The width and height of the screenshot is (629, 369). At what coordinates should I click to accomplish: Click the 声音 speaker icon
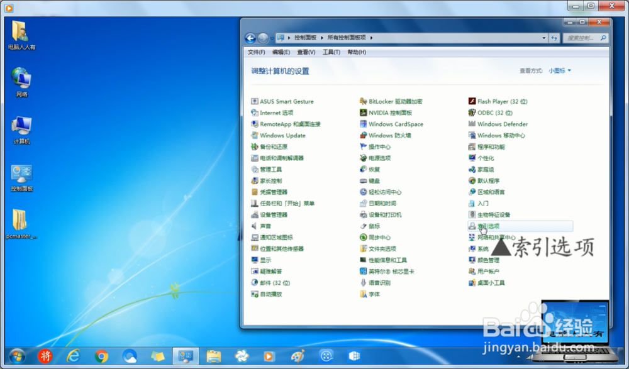254,226
